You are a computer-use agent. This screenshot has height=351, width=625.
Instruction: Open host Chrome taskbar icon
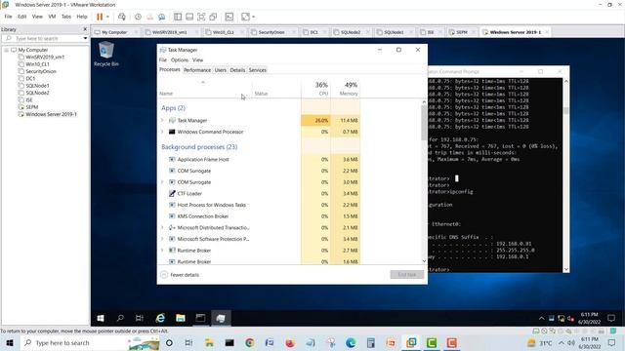point(250,342)
